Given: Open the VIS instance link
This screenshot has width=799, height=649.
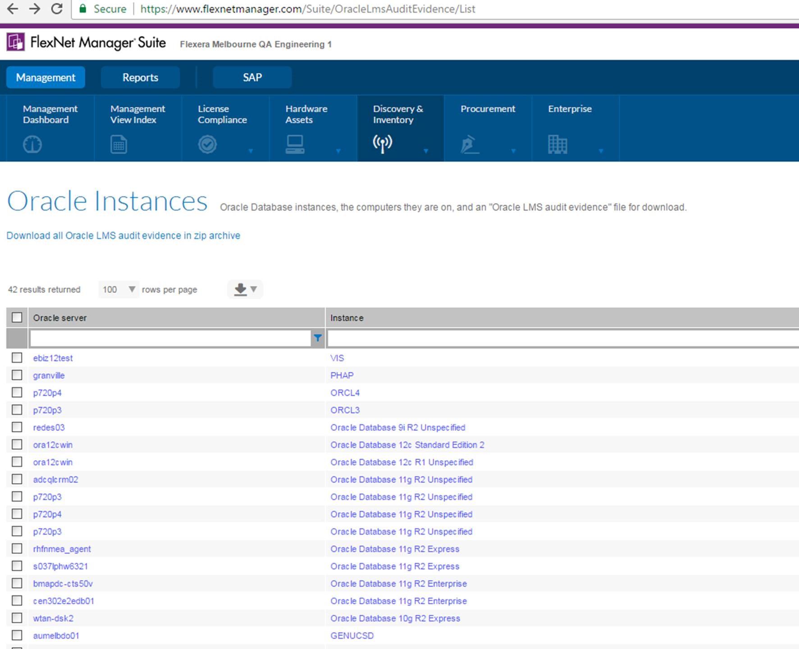Looking at the screenshot, I should [337, 358].
